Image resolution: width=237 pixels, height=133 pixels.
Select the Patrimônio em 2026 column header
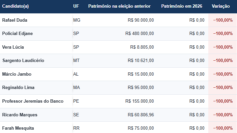(x=182, y=6)
